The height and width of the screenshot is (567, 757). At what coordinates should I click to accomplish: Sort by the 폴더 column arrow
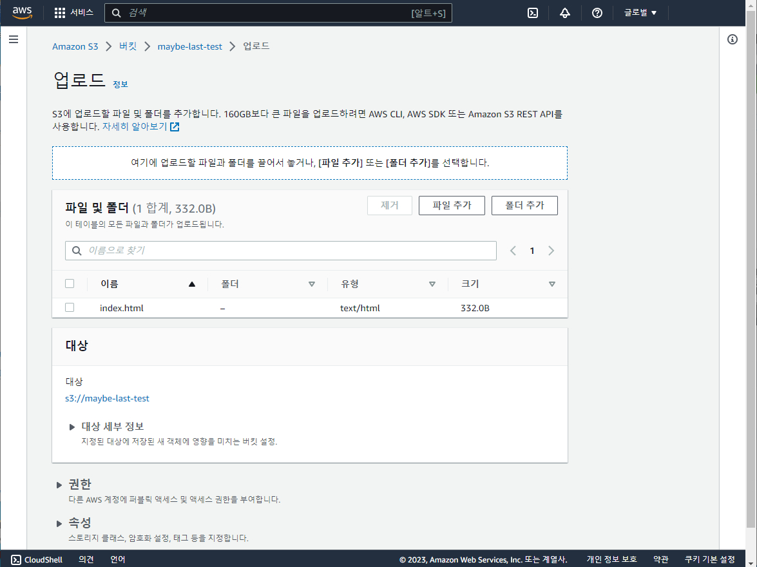coord(312,284)
